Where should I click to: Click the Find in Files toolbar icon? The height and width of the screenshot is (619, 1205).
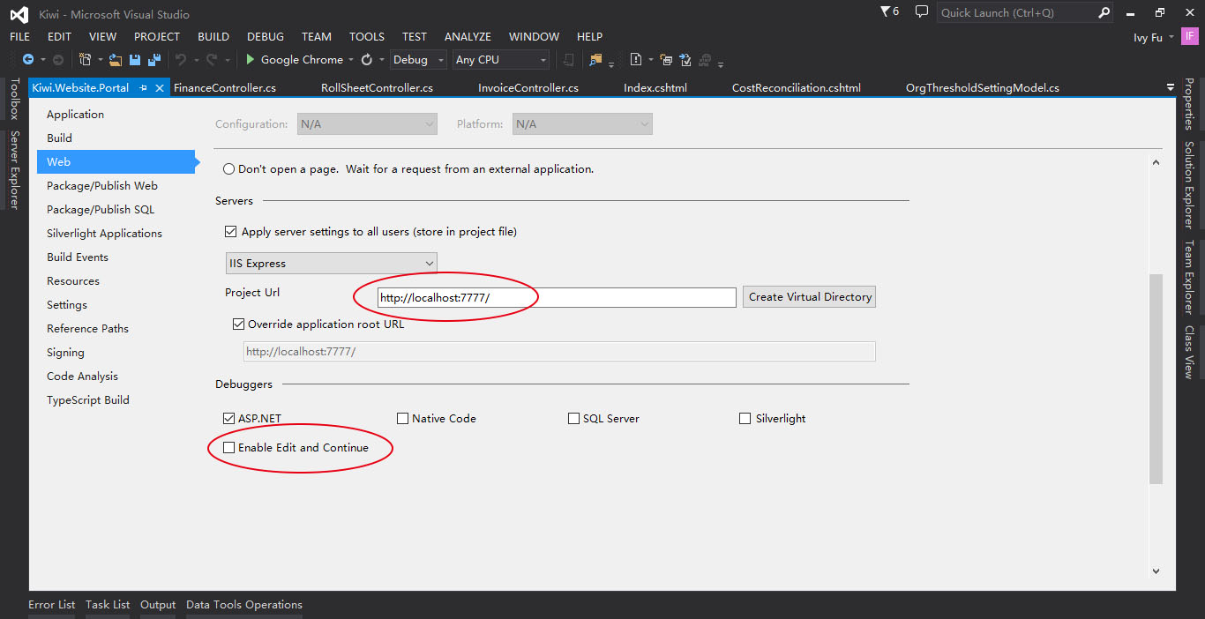(x=595, y=60)
